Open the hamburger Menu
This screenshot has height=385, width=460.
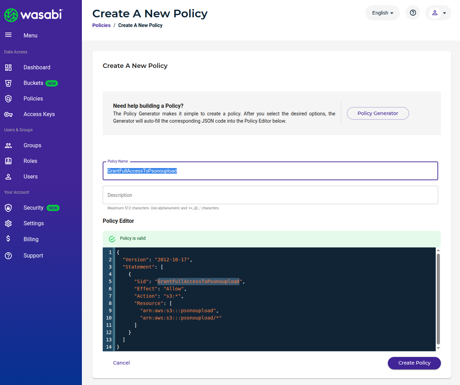[8, 35]
